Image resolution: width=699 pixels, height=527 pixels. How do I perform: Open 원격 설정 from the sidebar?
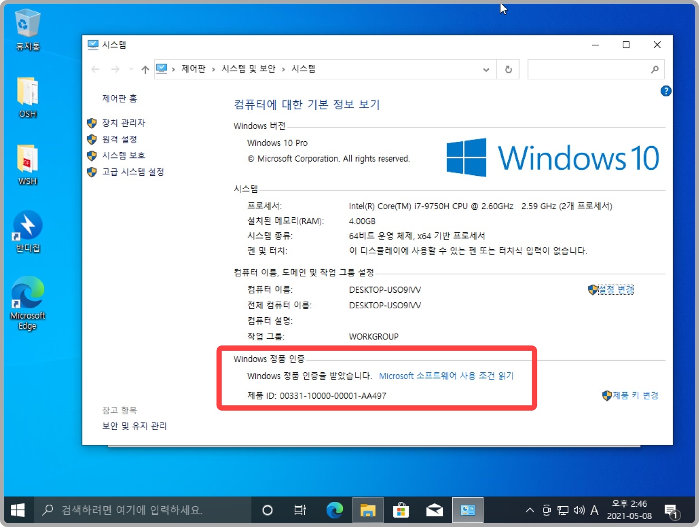click(x=120, y=139)
